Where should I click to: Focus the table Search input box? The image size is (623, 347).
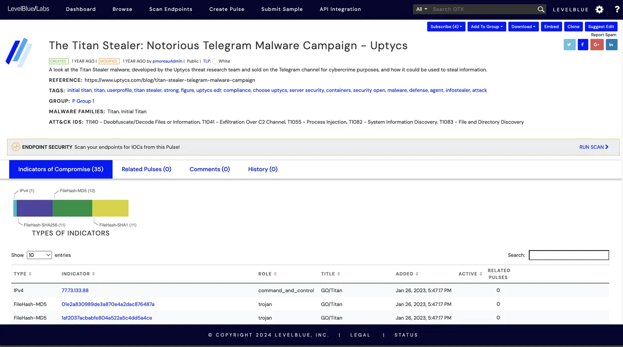coord(569,255)
